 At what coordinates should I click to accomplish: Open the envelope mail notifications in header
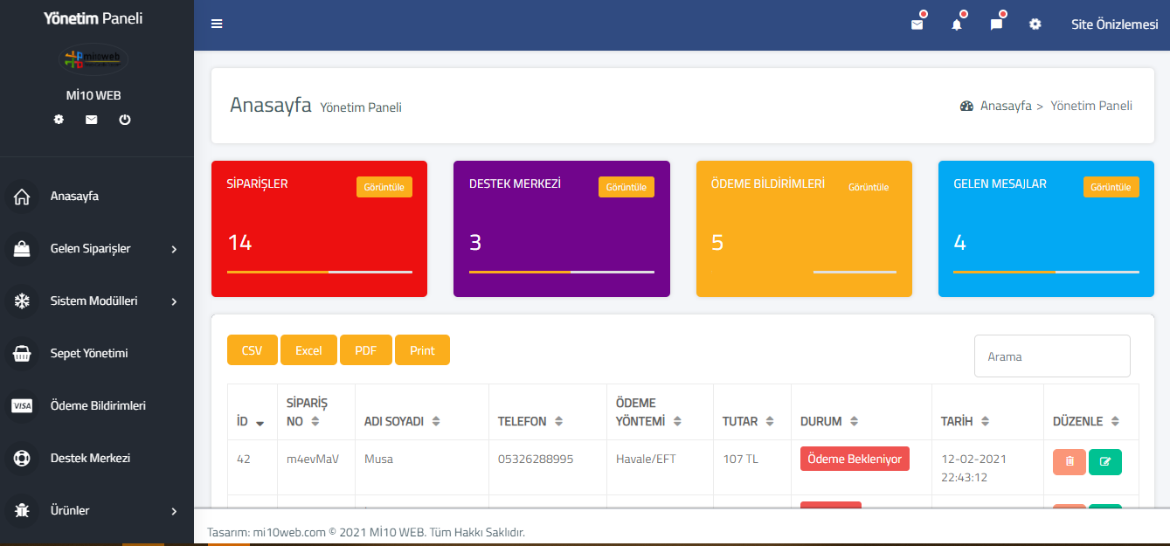pos(917,24)
